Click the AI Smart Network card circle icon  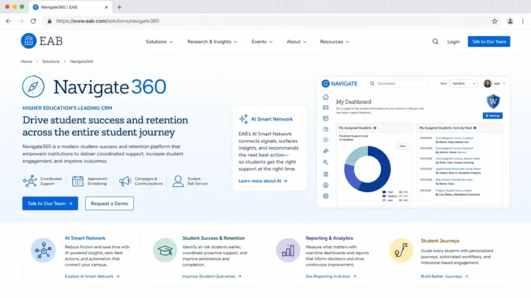click(43, 250)
